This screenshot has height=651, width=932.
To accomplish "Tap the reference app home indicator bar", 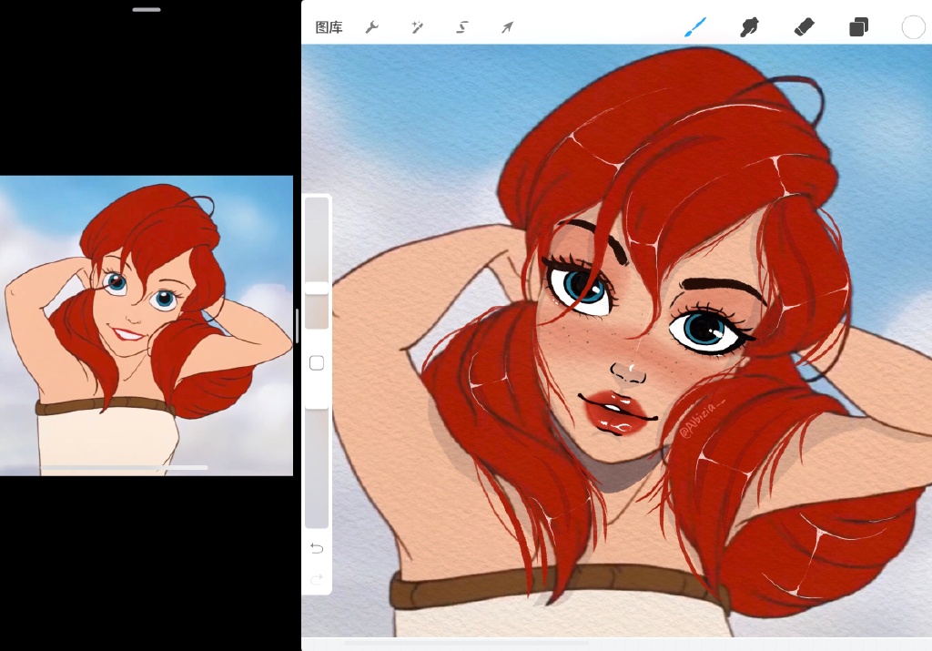I will click(x=124, y=468).
